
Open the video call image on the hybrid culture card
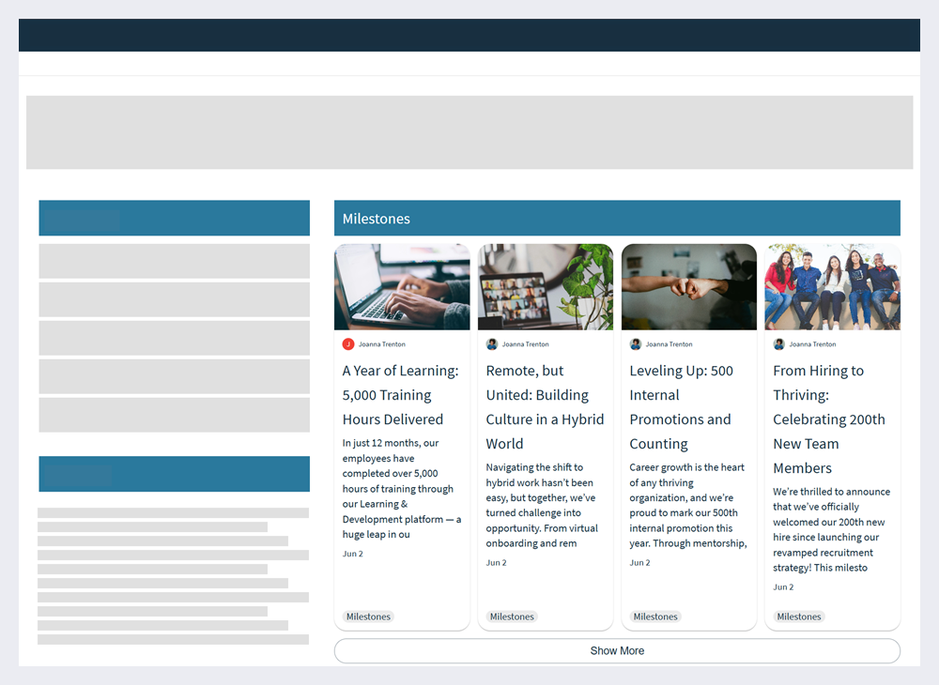click(x=546, y=286)
